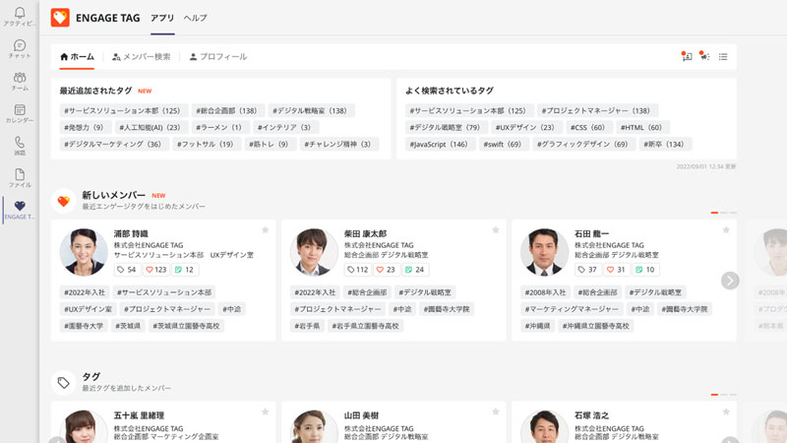Viewport: 787px width, 443px height.
Task: Click 浦部 詩織's heart count 123
Action: [156, 270]
